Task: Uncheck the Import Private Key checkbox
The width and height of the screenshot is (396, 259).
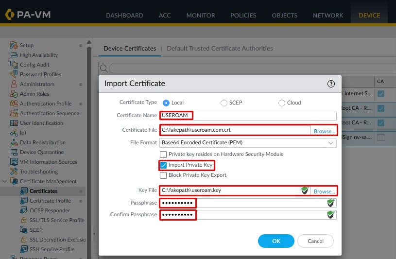Action: (x=163, y=165)
